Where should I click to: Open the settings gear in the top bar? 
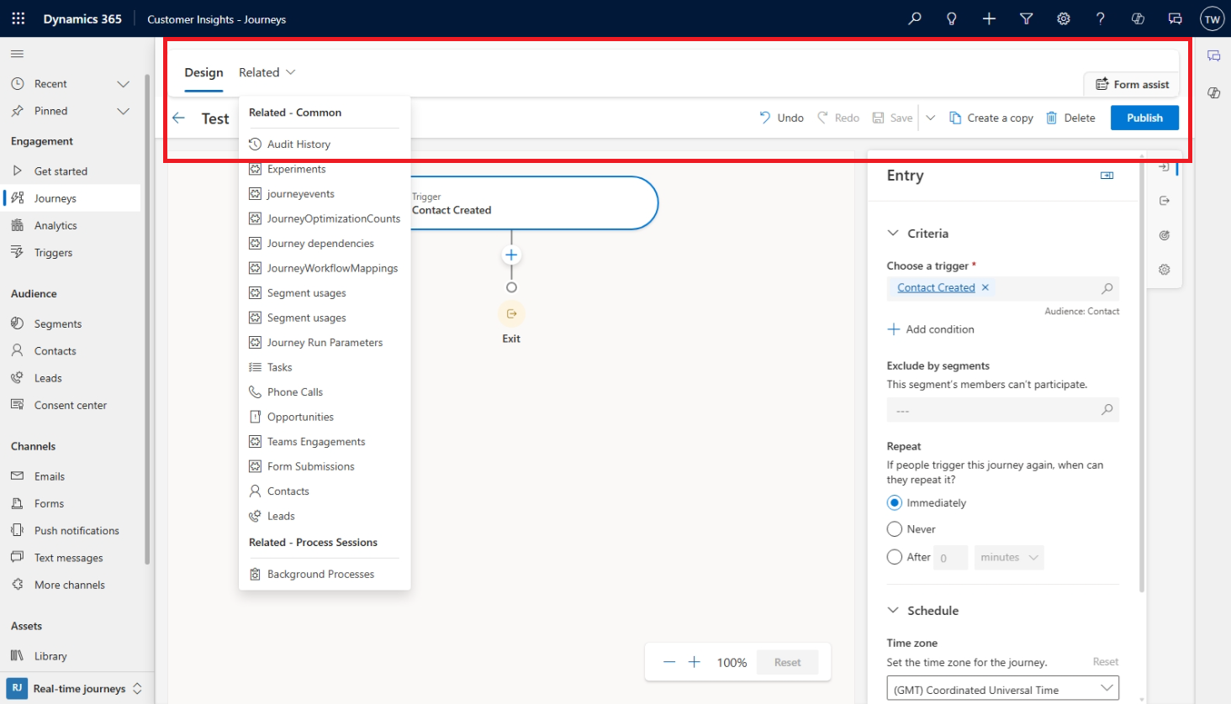tap(1064, 18)
